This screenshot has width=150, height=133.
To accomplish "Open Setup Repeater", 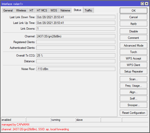I will [x=134, y=71].
